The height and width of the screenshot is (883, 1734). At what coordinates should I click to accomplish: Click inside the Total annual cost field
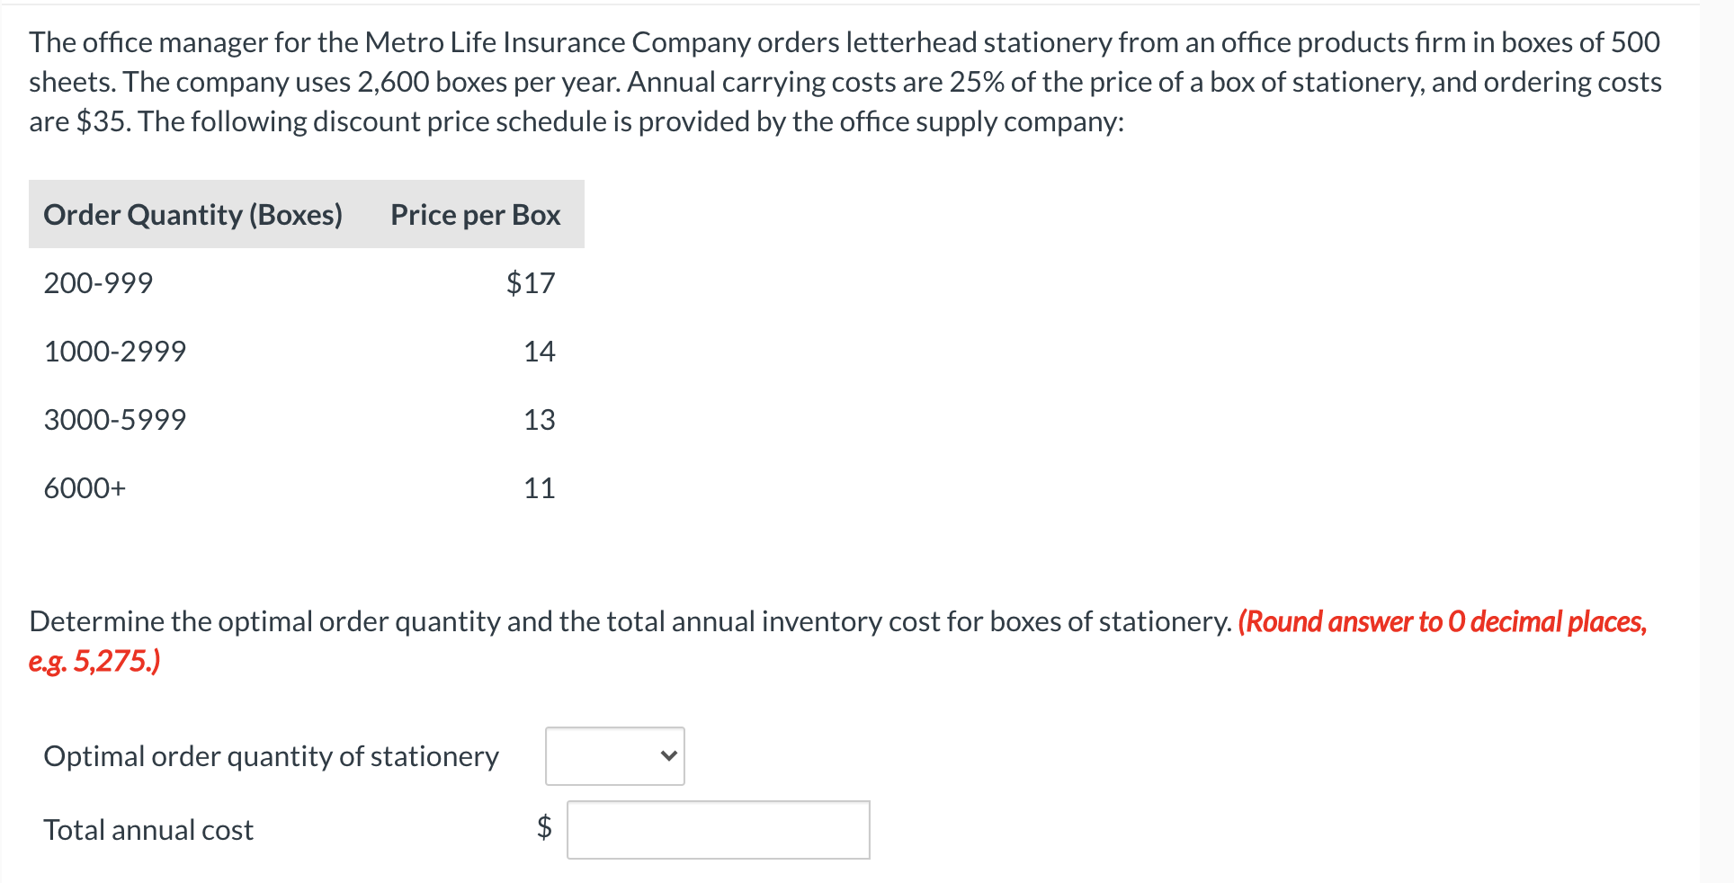(x=717, y=829)
